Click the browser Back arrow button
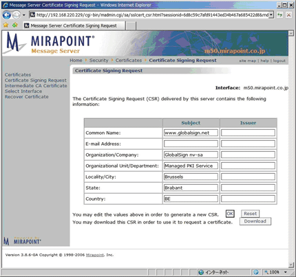Viewport: 296px width, 277px height. point(7,15)
